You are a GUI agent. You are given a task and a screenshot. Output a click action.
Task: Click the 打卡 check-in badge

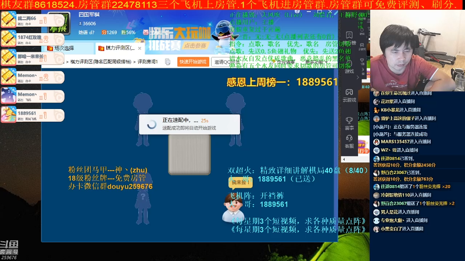[x=363, y=151]
